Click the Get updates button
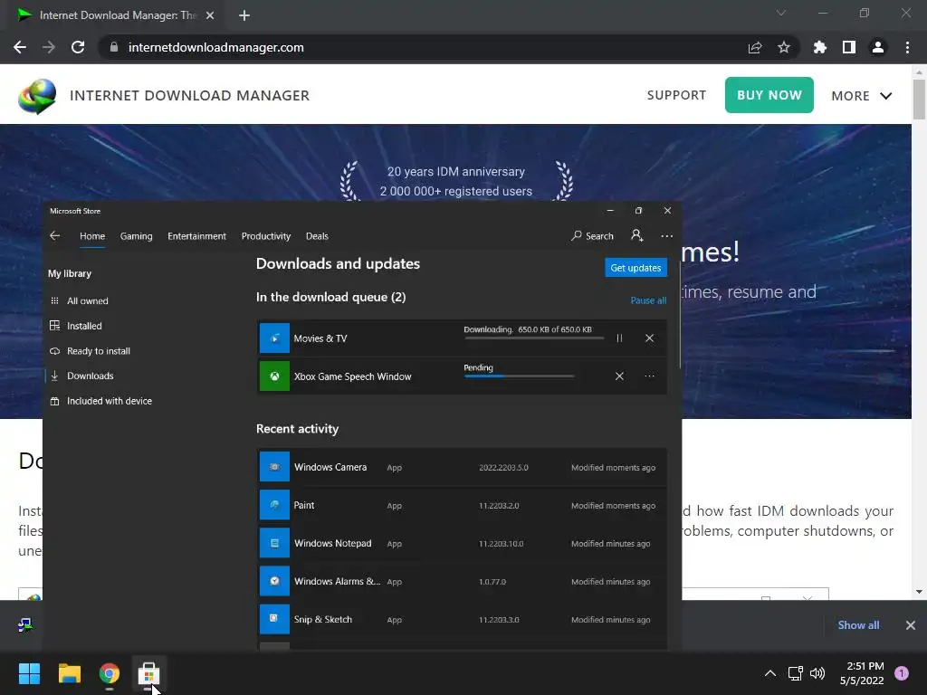The height and width of the screenshot is (695, 927). (636, 268)
